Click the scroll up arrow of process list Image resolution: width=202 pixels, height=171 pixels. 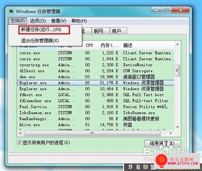[178, 44]
